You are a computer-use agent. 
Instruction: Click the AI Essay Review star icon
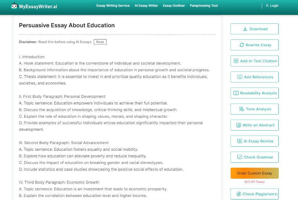click(240, 141)
